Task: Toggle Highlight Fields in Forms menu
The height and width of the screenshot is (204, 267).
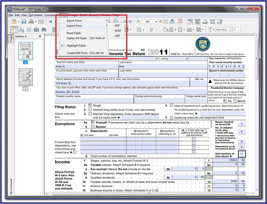Action: 76,46
